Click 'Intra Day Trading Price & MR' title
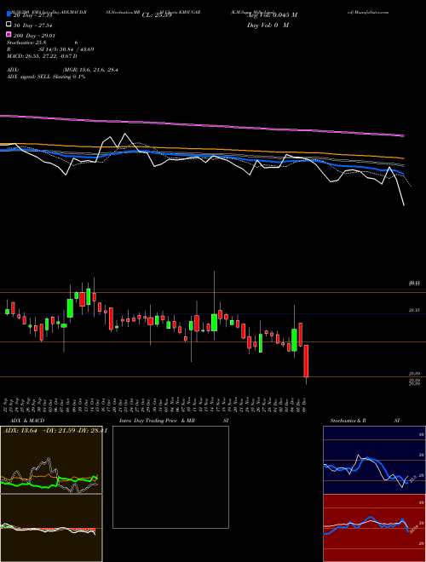This screenshot has height=562, width=426. [x=157, y=421]
